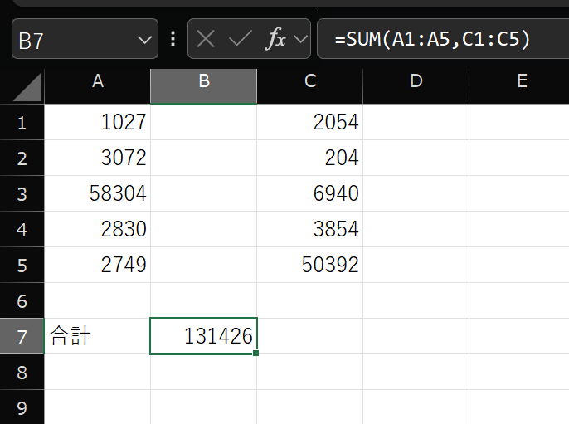Select cell A7 labeled 合計
Viewport: 569px width, 424px height.
point(97,337)
